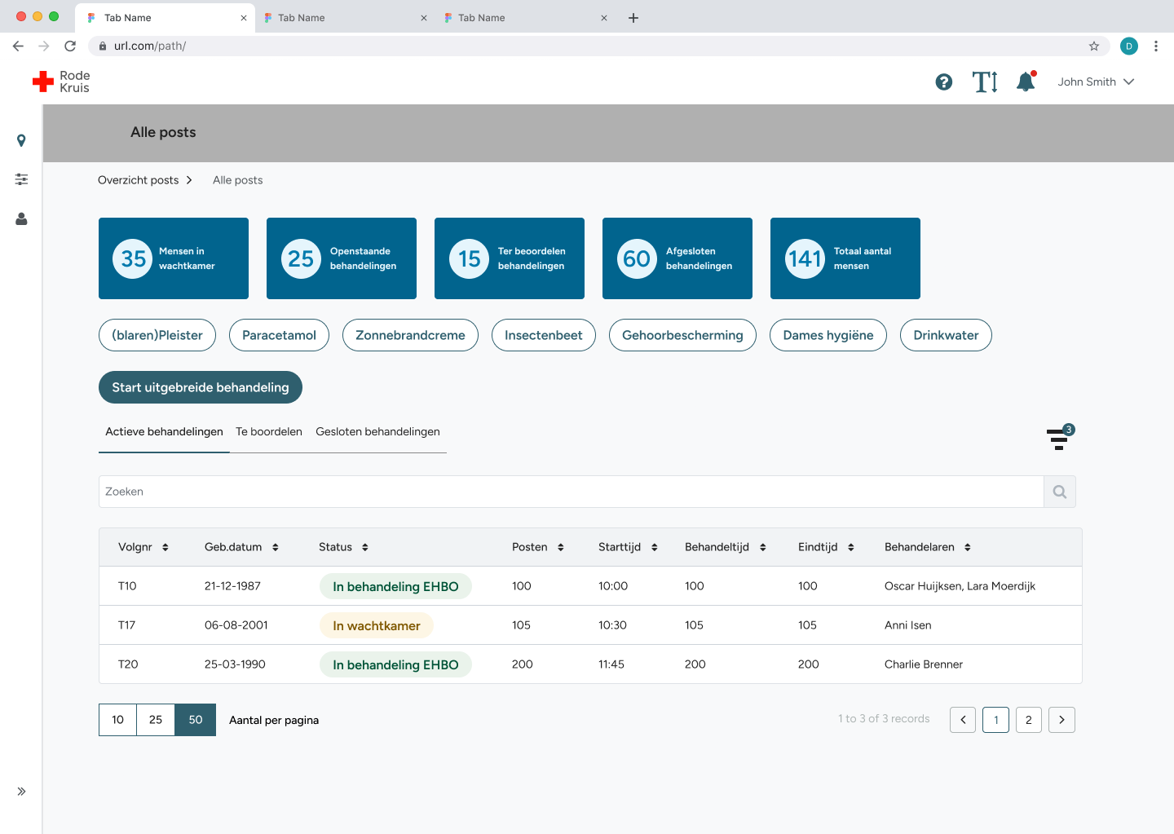1174x834 pixels.
Task: Click Start uitgebreide behandeling button
Action: coord(201,387)
